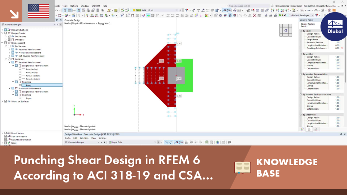Expand Values on Surfaces node
Image resolution: width=347 pixels, height=195 pixels.
[x=2, y=102]
